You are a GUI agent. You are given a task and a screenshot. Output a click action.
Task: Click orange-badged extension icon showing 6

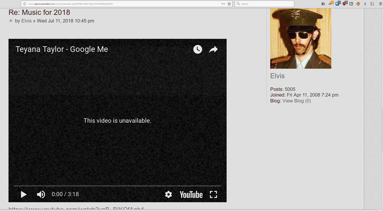point(331,4)
